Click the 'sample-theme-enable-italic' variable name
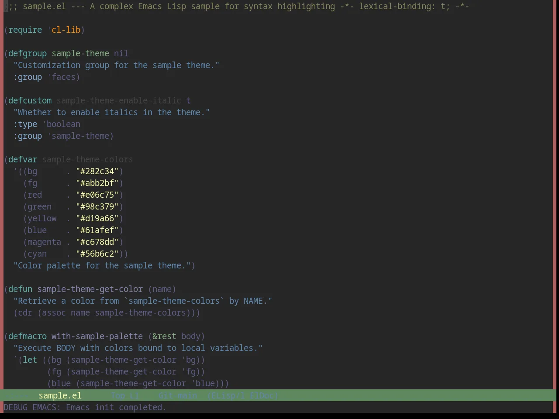The height and width of the screenshot is (419, 559). 119,100
